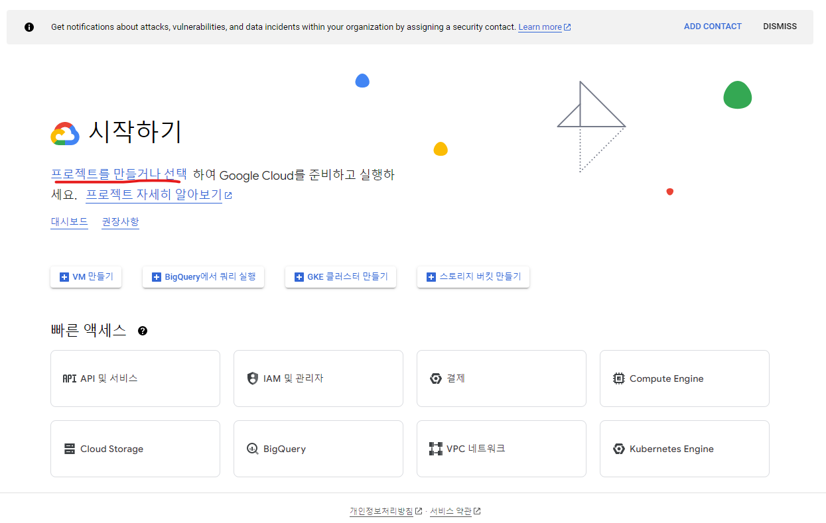Open the 권장사항 link
826x523 pixels.
coord(120,222)
